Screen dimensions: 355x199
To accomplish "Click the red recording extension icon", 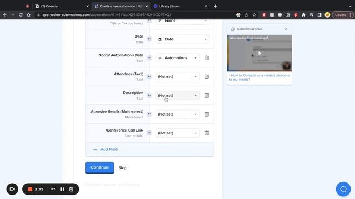I will tap(264, 15).
